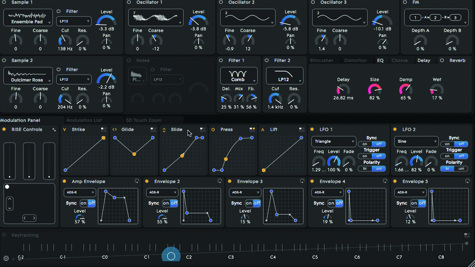This screenshot has width=475, height=267.
Task: Open LFO 1 Triangle waveform dropdown
Action: [x=333, y=141]
